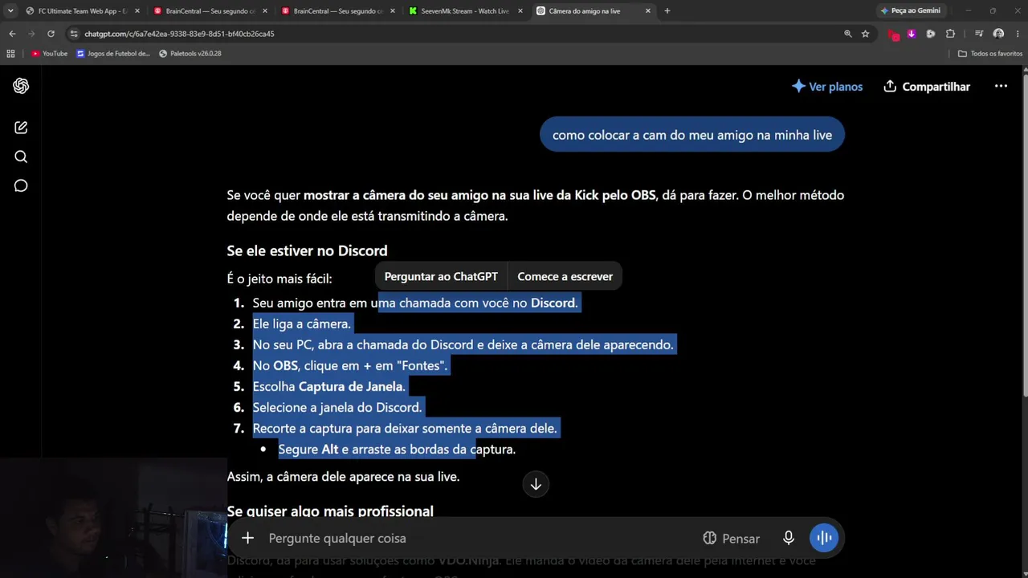Open the apps grid in bookmarks bar
Screen dimensions: 1028x578
coord(10,54)
